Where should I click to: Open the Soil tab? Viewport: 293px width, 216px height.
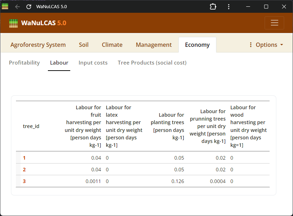tap(84, 45)
